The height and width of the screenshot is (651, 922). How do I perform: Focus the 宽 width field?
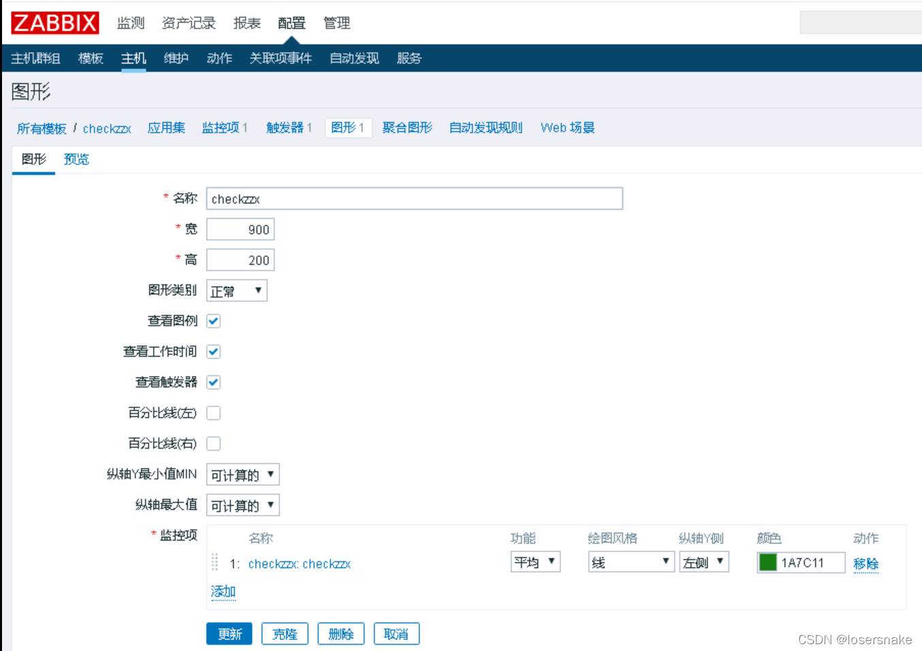(x=240, y=229)
